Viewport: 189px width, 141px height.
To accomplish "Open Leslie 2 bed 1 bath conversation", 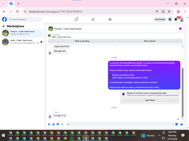I will (22, 42).
